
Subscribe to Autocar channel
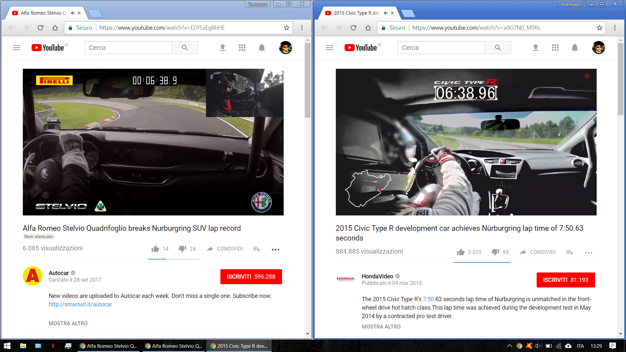(x=251, y=277)
